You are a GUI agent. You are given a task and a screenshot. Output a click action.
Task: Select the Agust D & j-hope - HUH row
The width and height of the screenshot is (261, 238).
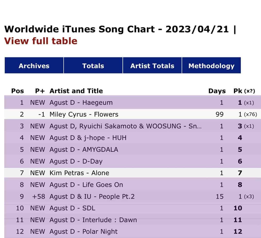point(88,138)
